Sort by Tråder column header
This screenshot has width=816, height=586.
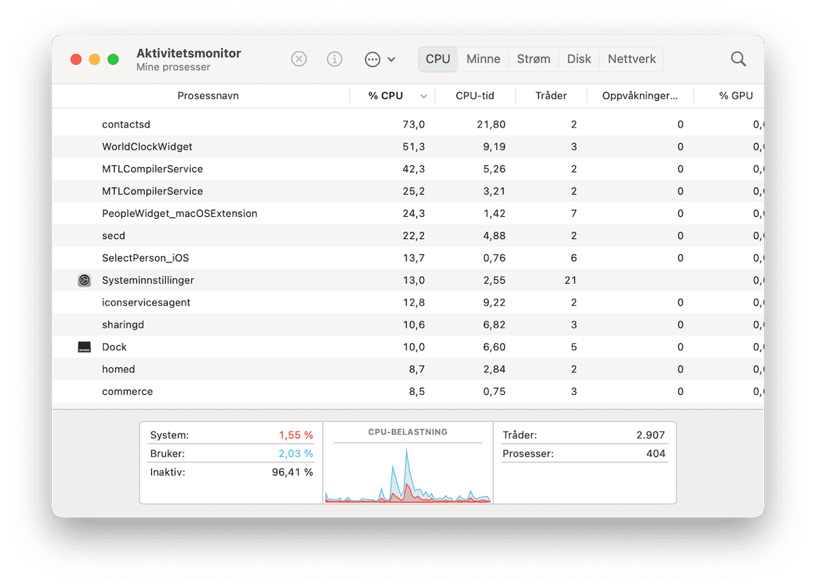551,96
